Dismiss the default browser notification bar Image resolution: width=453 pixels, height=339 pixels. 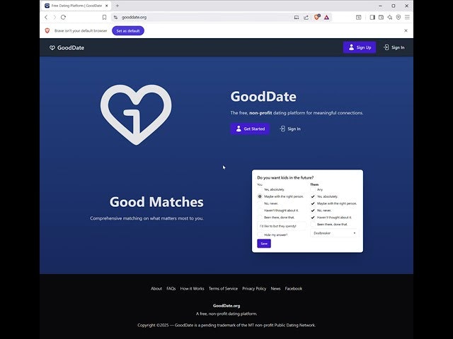(406, 30)
